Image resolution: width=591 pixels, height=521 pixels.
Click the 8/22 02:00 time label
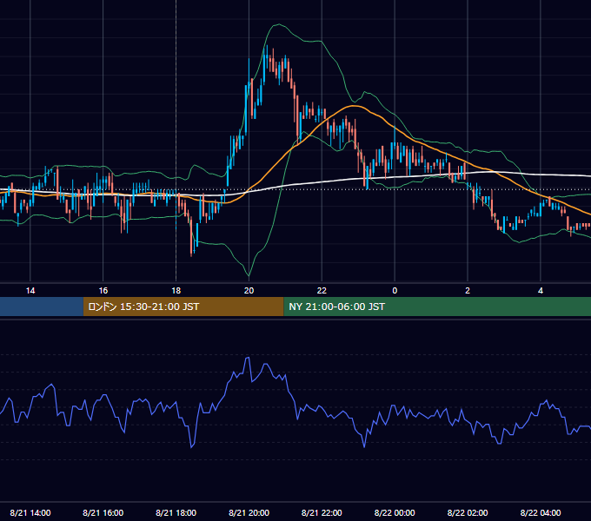468,512
